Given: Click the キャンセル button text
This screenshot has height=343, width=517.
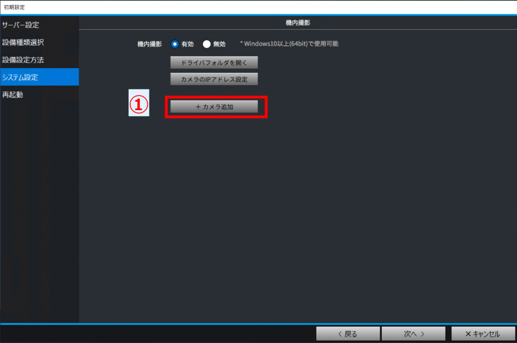Looking at the screenshot, I should pyautogui.click(x=486, y=334).
